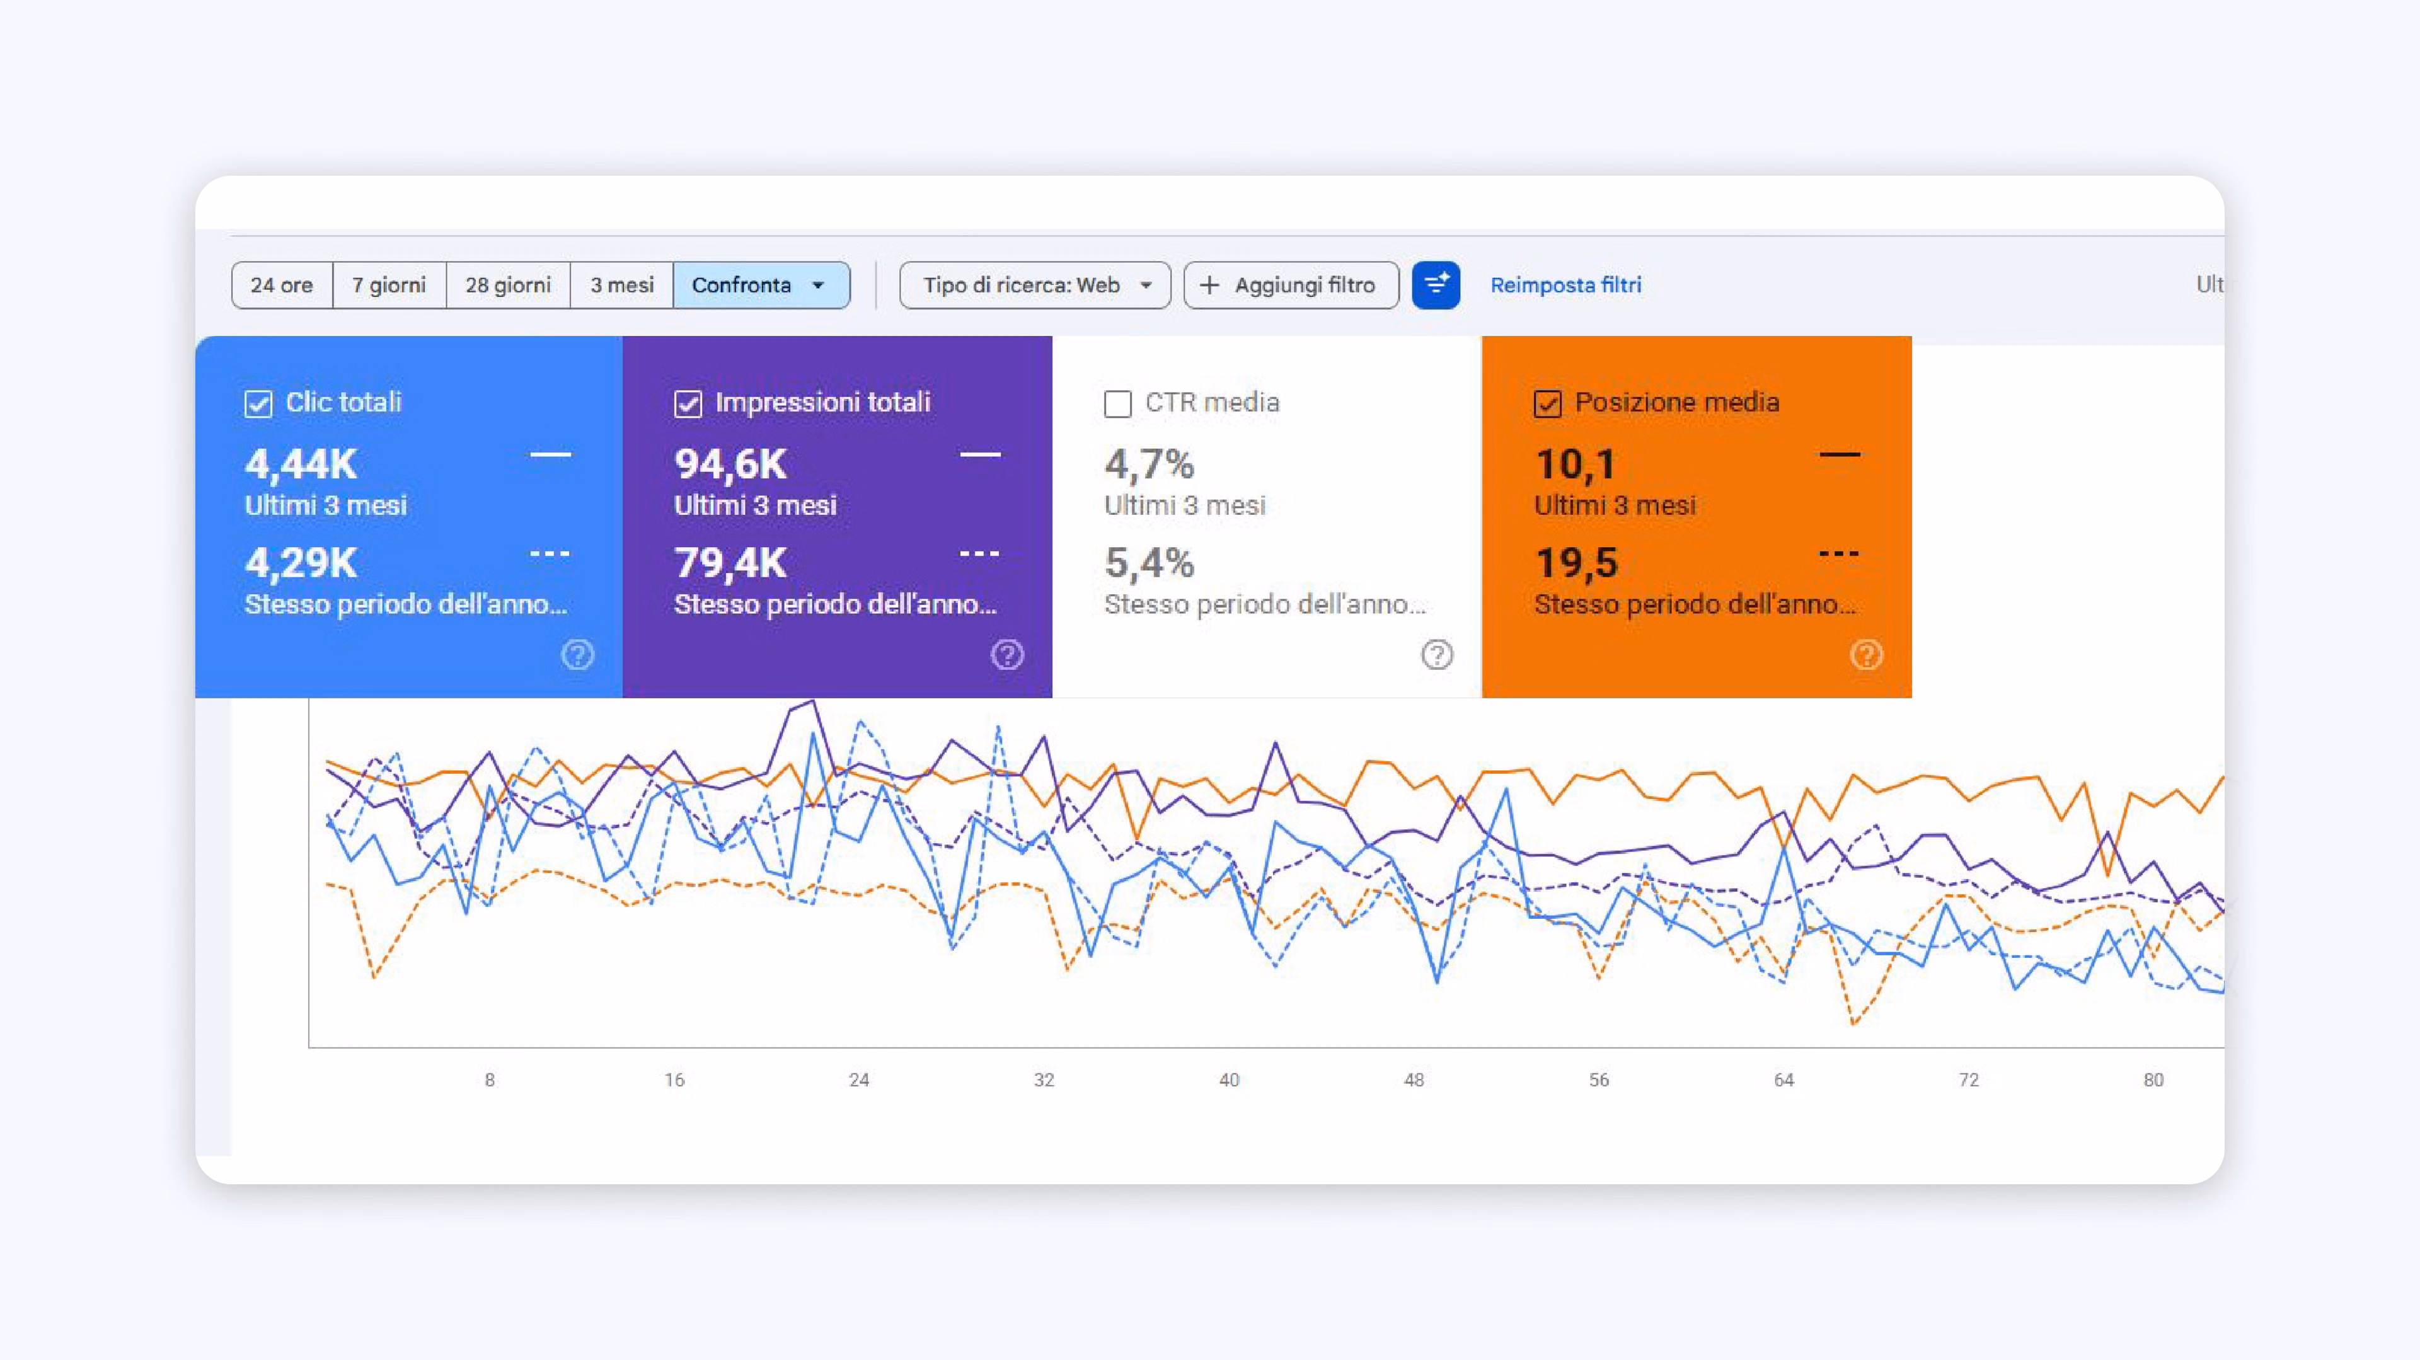Click the 4,29K previous-period clicks value

coord(301,563)
